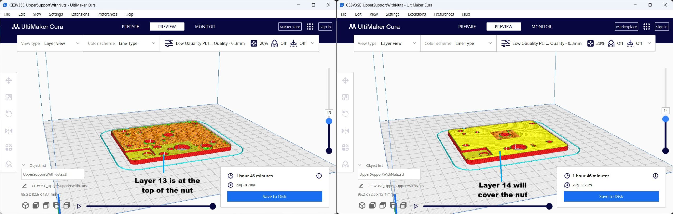The width and height of the screenshot is (673, 214).
Task: Click the Marketplace button in the left window
Action: (290, 27)
